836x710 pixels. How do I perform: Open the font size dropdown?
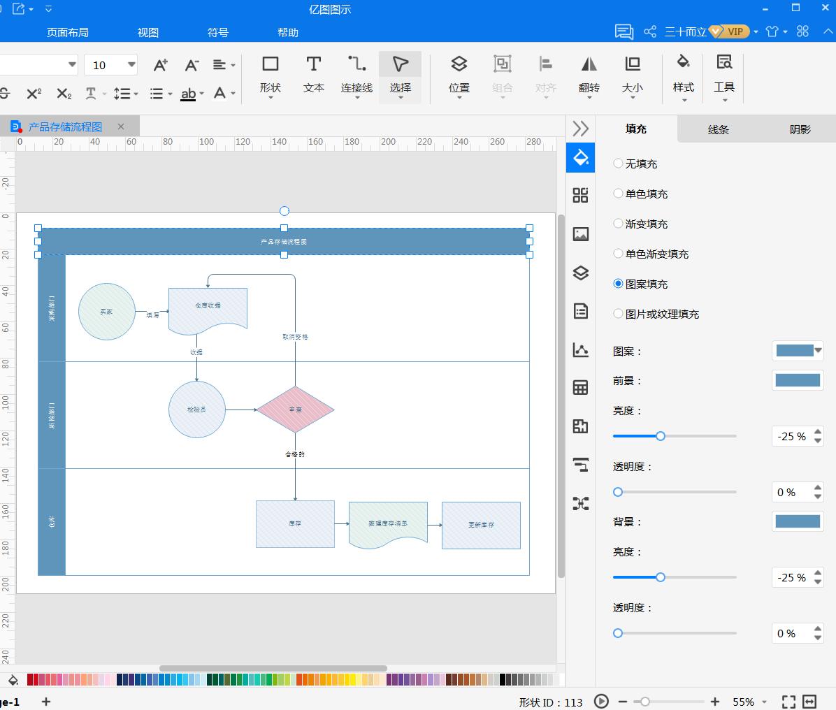click(x=131, y=65)
